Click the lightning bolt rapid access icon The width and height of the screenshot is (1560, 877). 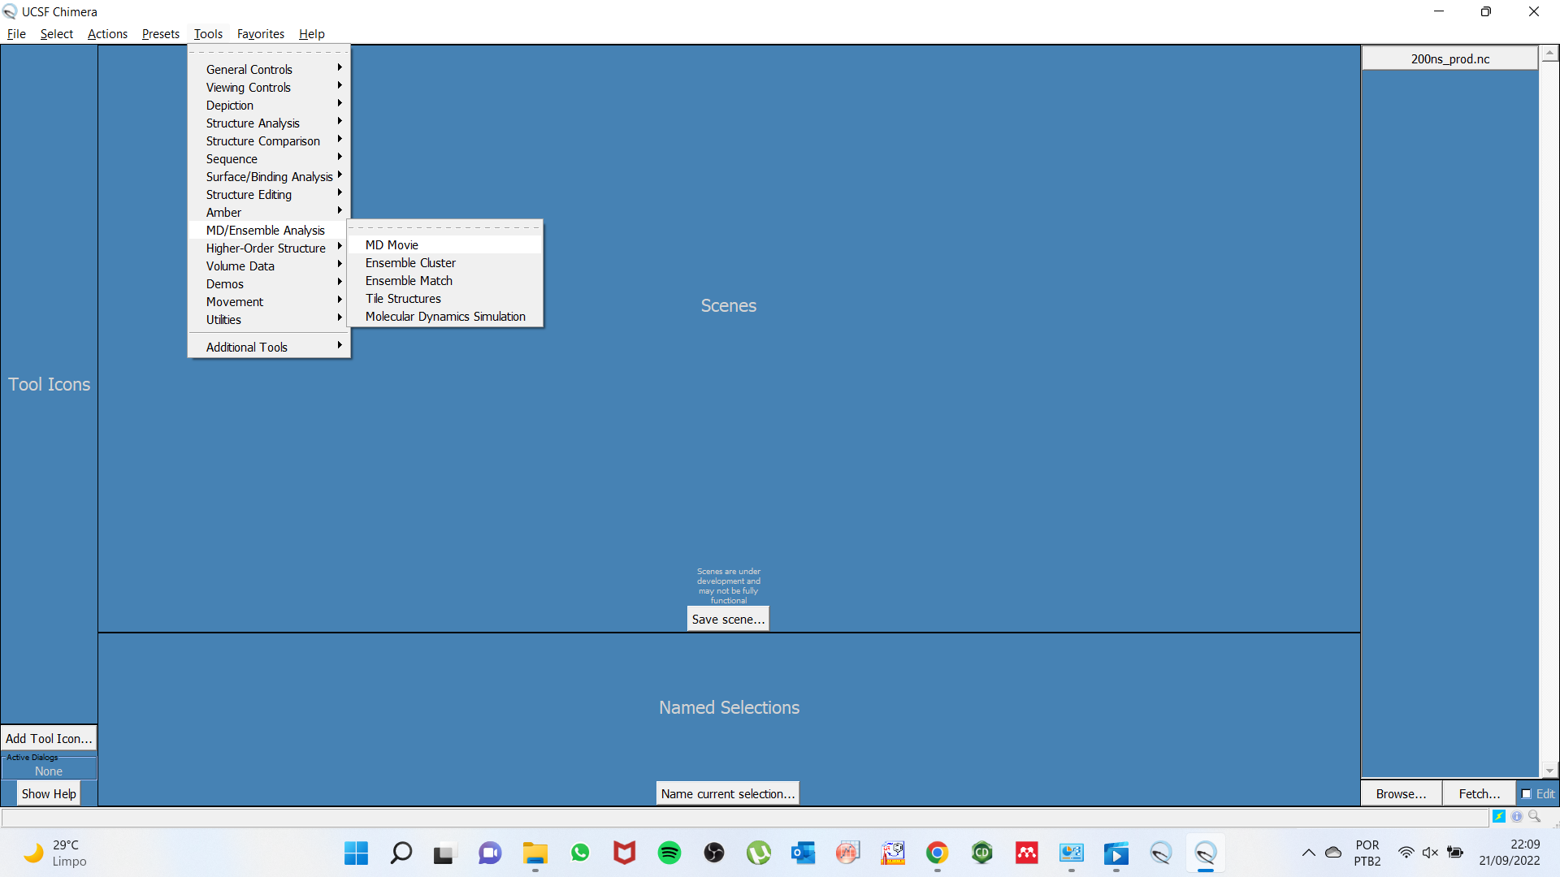(1499, 817)
